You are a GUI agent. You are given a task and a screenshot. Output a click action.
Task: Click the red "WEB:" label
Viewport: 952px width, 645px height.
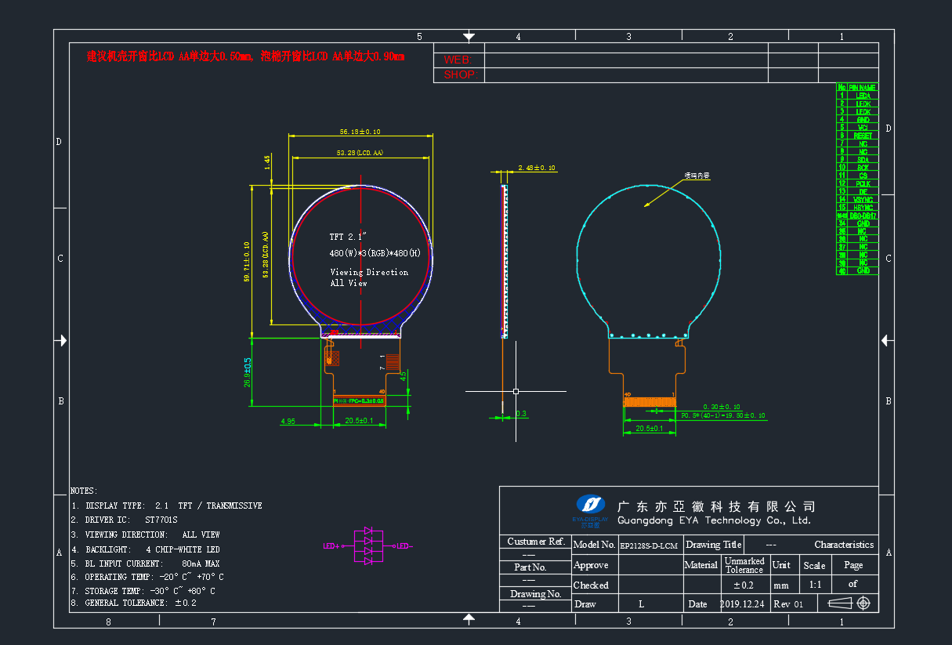pos(457,60)
